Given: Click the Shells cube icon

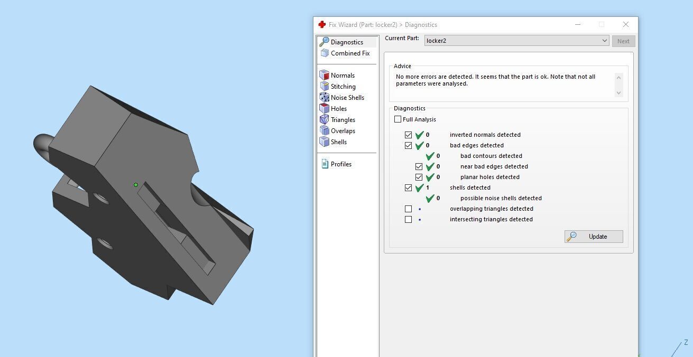Looking at the screenshot, I should pos(324,142).
